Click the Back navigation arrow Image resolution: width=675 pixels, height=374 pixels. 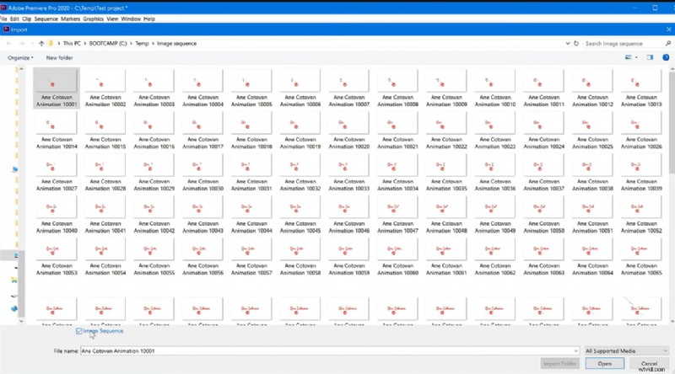[8, 43]
